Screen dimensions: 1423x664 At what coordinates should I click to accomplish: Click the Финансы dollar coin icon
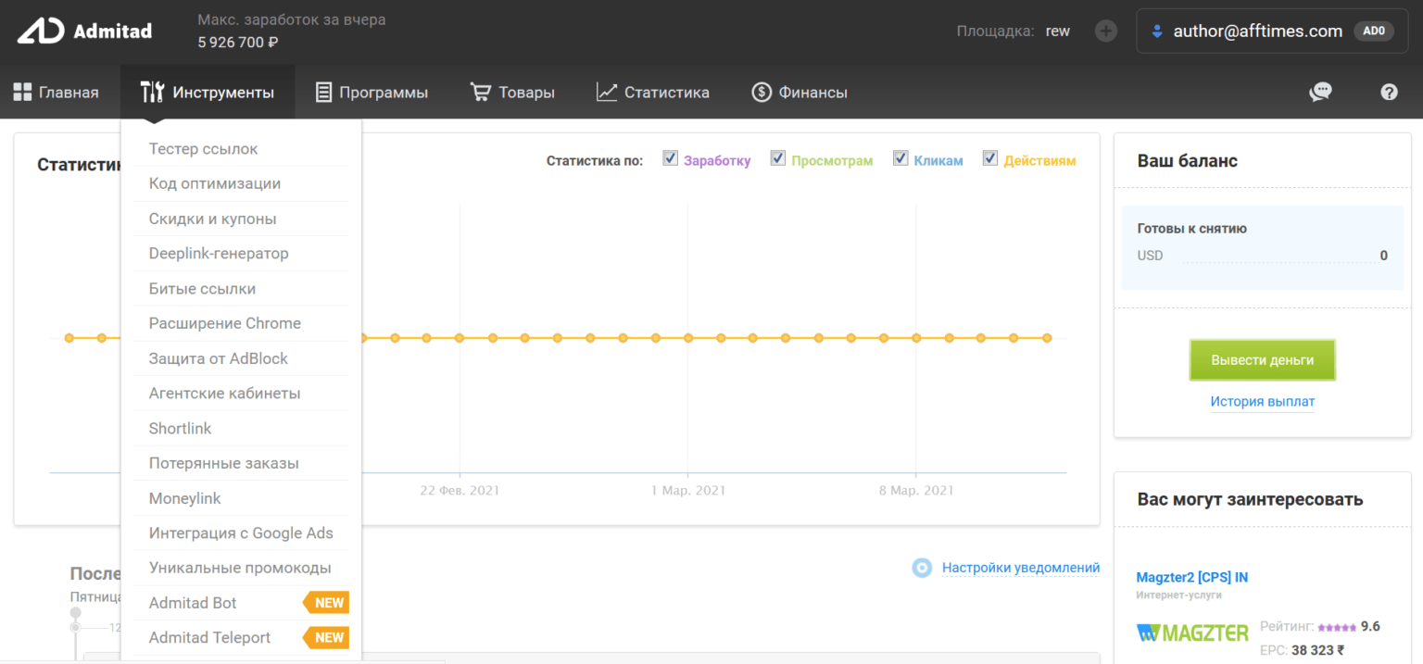(x=762, y=92)
